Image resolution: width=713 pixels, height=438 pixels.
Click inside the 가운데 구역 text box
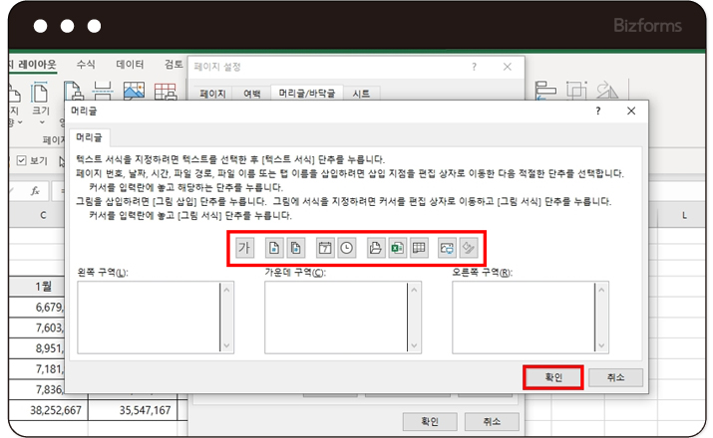336,318
